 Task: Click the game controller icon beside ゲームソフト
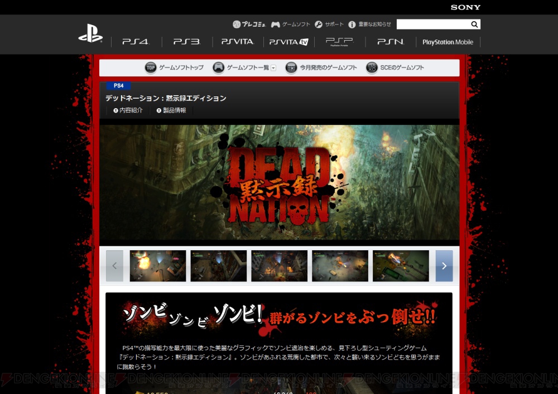[276, 25]
